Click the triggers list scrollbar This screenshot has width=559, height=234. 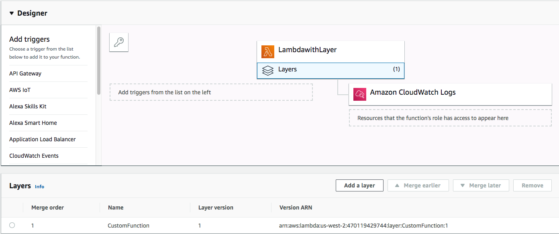click(99, 60)
